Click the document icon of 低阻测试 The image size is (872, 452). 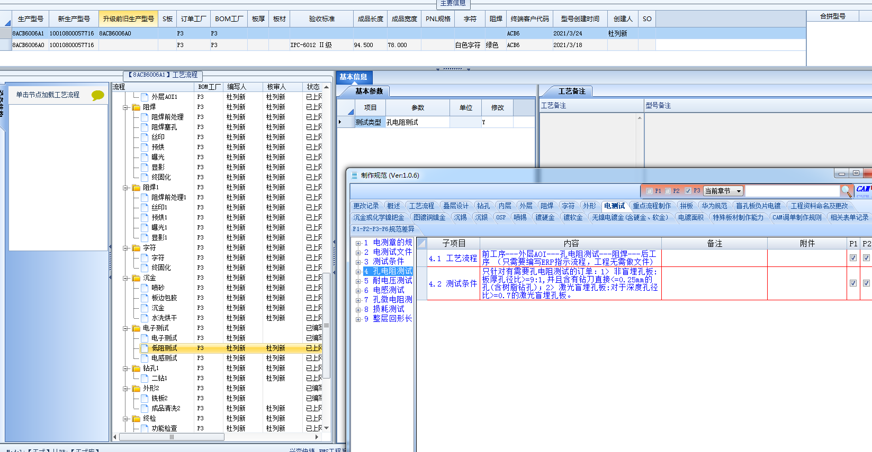tap(145, 348)
